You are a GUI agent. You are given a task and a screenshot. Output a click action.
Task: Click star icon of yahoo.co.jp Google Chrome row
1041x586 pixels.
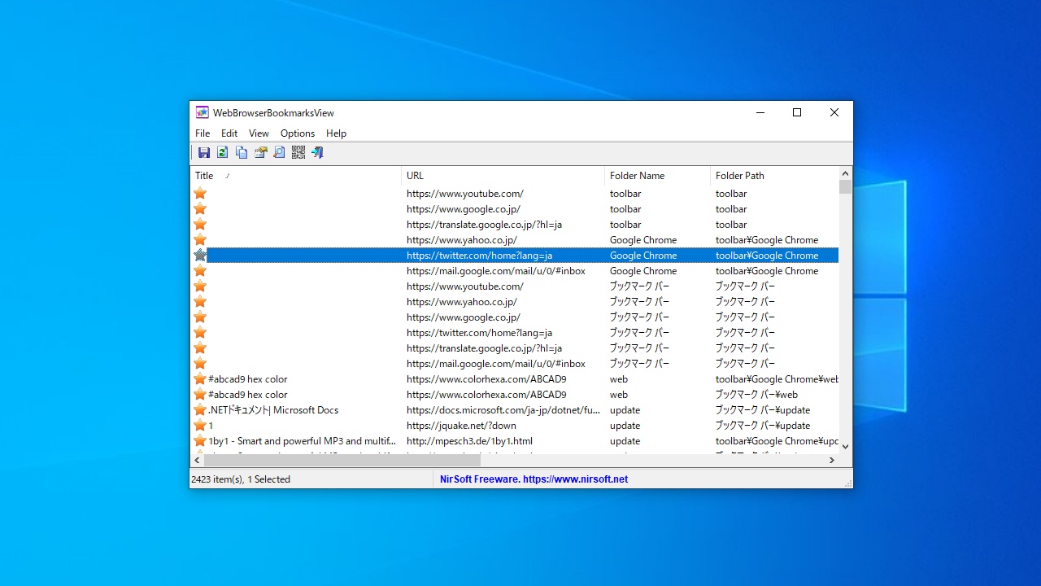[200, 240]
